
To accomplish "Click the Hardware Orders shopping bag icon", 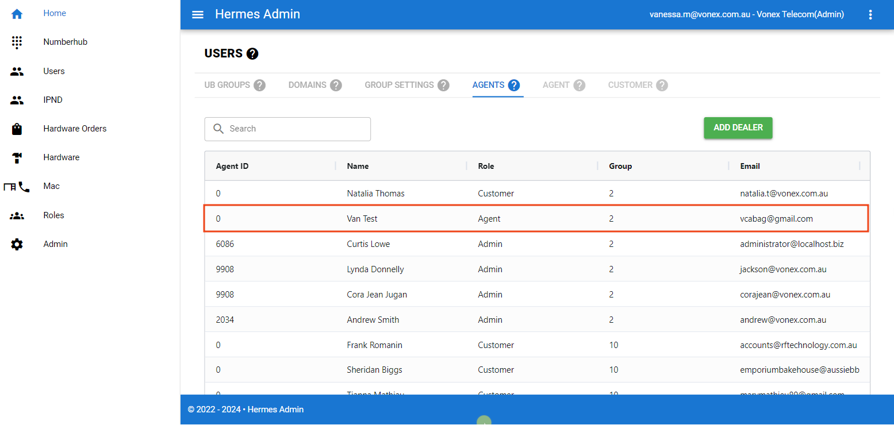I will click(17, 129).
